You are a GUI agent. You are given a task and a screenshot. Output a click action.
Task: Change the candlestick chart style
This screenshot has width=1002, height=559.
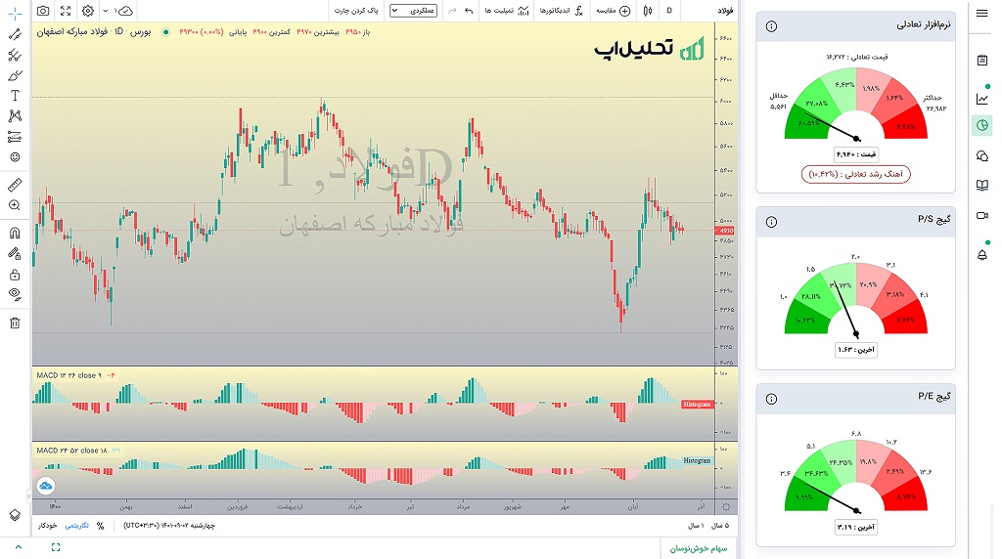(648, 11)
